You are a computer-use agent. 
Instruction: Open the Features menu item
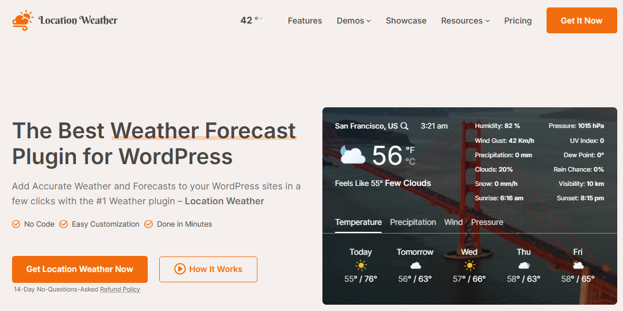click(x=305, y=21)
